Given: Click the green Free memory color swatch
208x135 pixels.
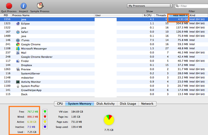Looking at the screenshot, I should [45, 111].
